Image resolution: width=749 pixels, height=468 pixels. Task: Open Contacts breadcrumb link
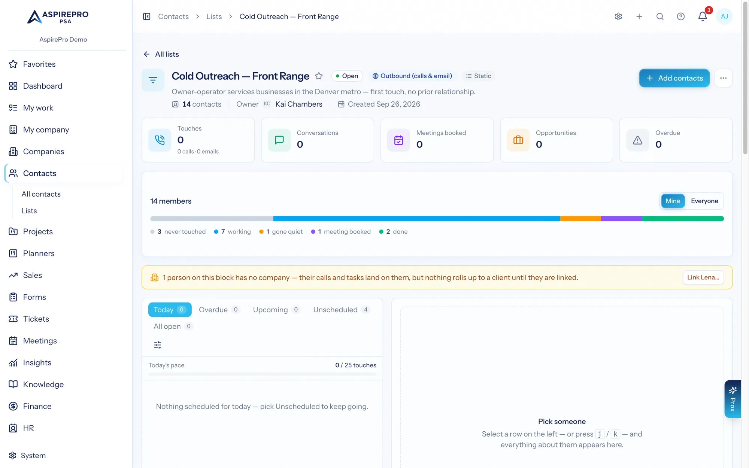point(173,16)
